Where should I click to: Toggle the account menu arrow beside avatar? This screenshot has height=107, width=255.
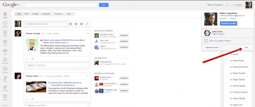[x=253, y=5]
